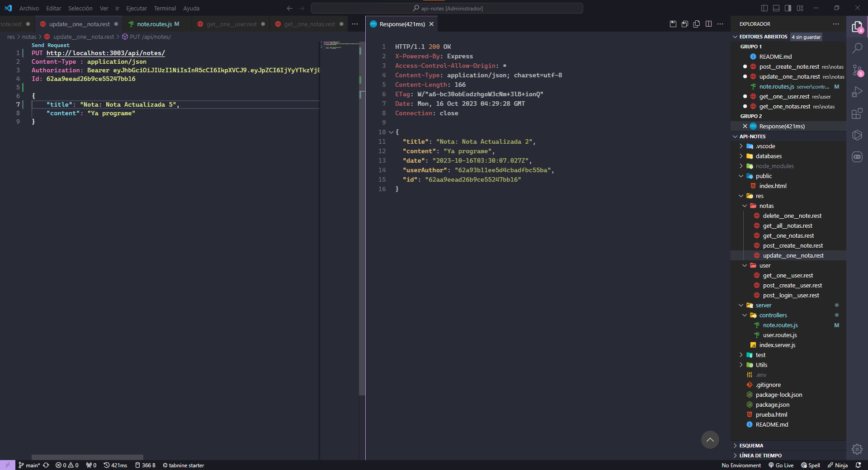Open the Run and Debug view
The image size is (868, 470).
(857, 92)
